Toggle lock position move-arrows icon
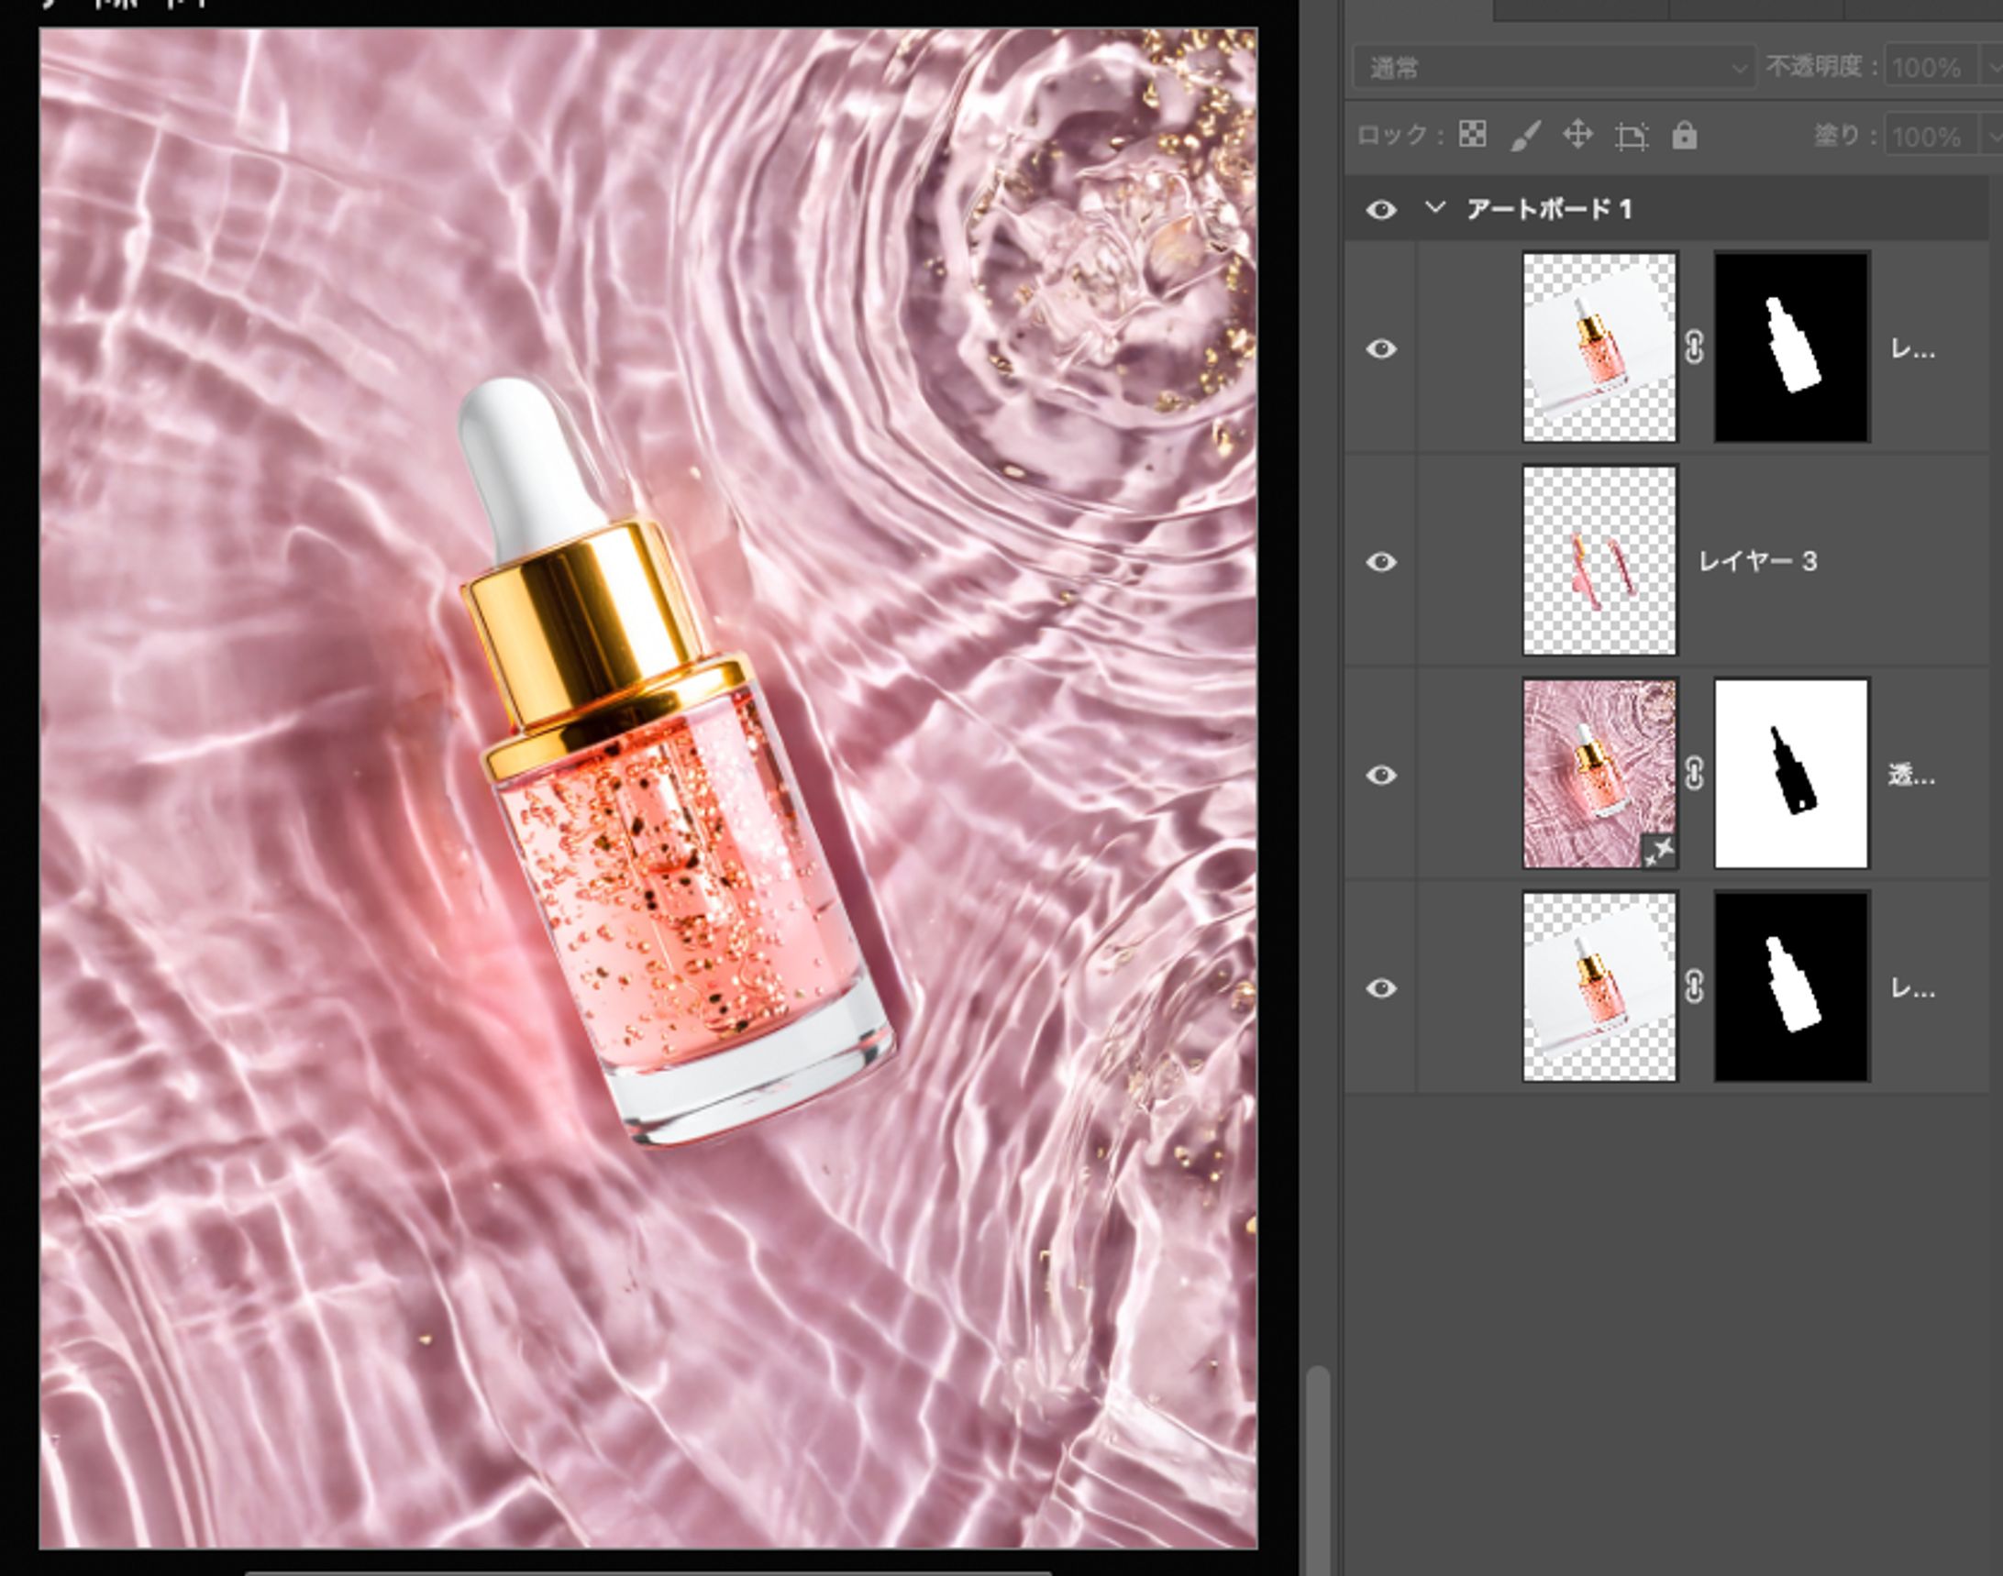Viewport: 2003px width, 1576px height. tap(1578, 135)
